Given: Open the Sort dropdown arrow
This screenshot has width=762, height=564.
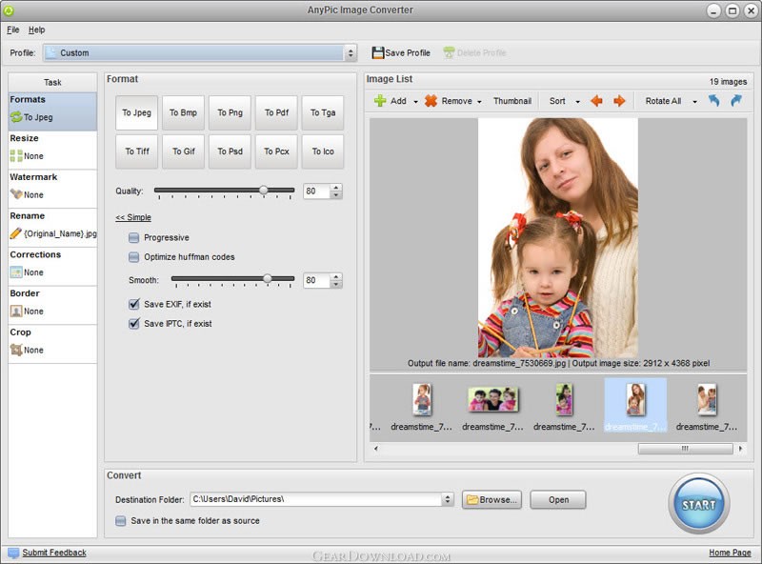Looking at the screenshot, I should (578, 102).
